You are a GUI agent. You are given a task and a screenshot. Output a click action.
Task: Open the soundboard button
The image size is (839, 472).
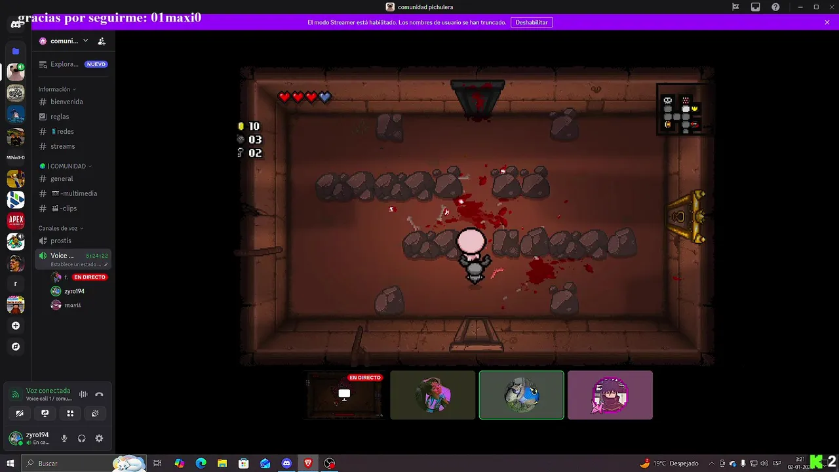click(x=95, y=413)
